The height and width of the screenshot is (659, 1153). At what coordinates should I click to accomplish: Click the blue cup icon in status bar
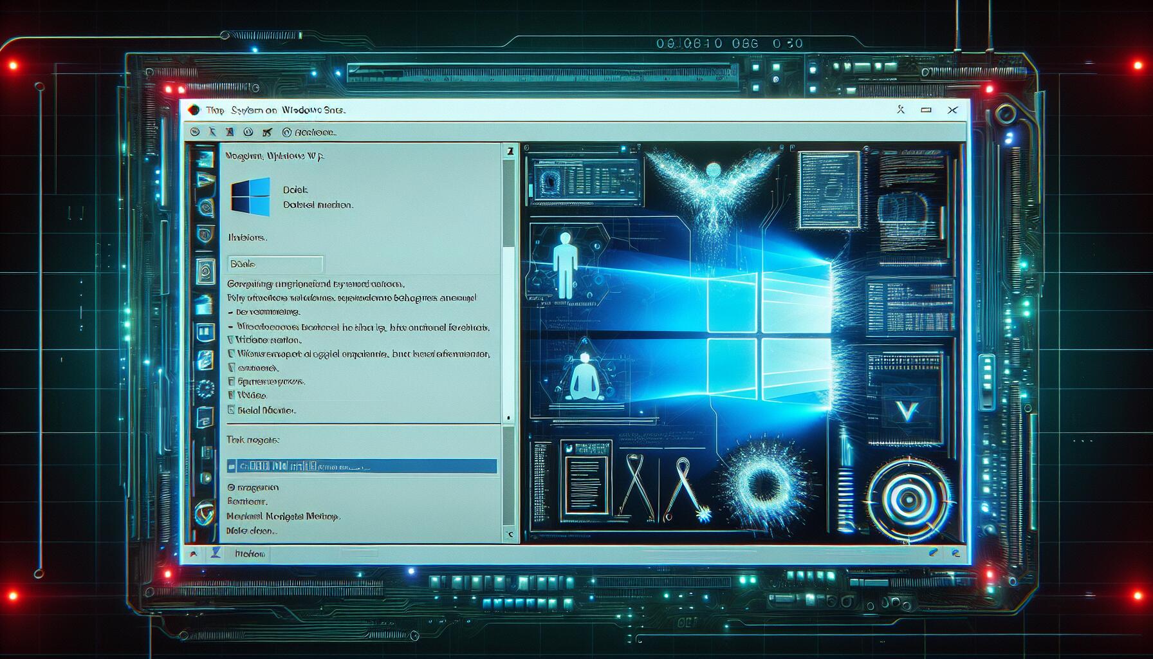(x=216, y=553)
